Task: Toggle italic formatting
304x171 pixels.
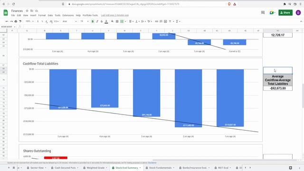Action: [x=97, y=21]
